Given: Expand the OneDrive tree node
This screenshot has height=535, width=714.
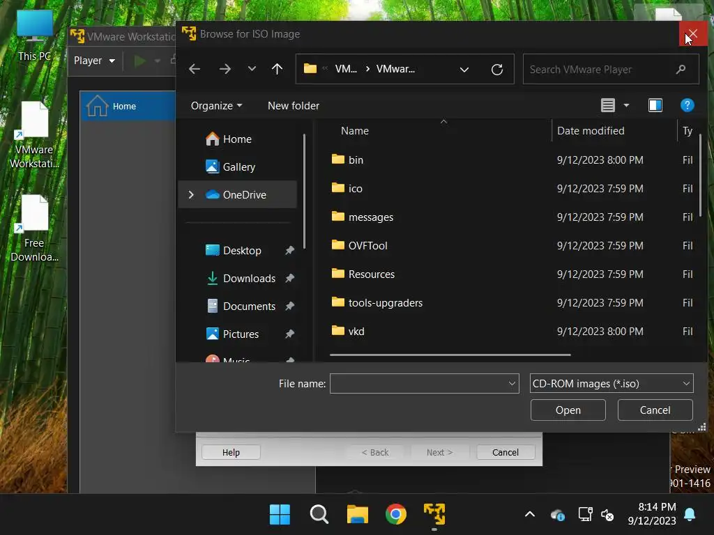Looking at the screenshot, I should [191, 195].
